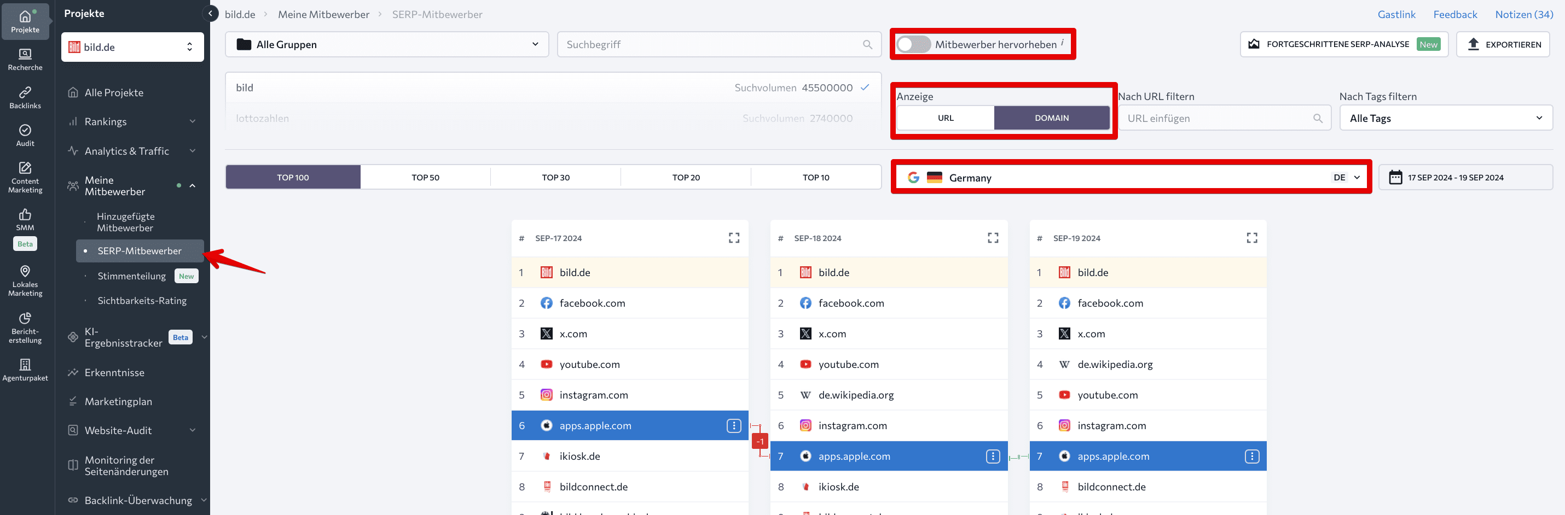Click the Exportieren button
The height and width of the screenshot is (515, 1565).
point(1503,44)
